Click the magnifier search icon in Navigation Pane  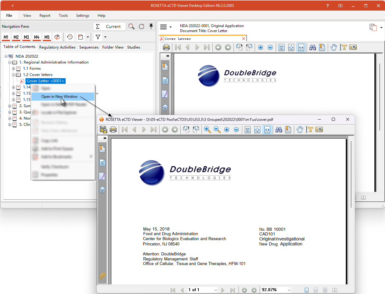point(132,26)
